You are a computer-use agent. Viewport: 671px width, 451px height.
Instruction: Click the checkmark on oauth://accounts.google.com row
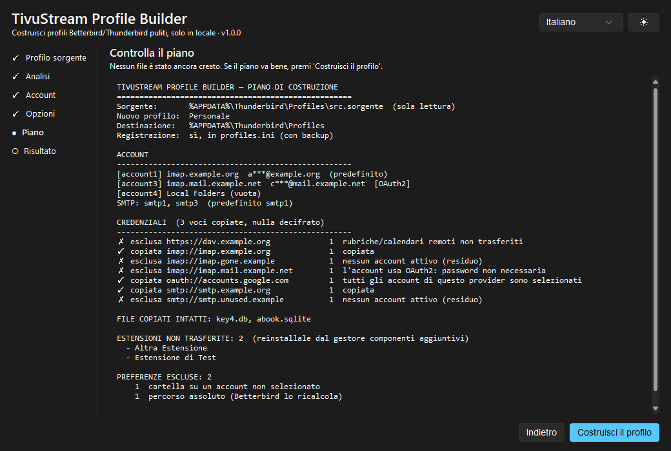point(121,280)
